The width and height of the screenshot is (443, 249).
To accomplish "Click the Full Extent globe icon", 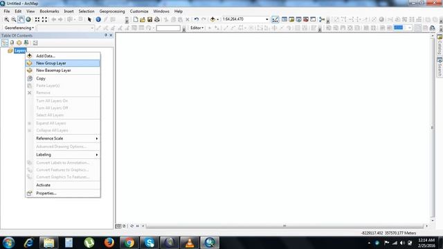I will pyautogui.click(x=28, y=19).
